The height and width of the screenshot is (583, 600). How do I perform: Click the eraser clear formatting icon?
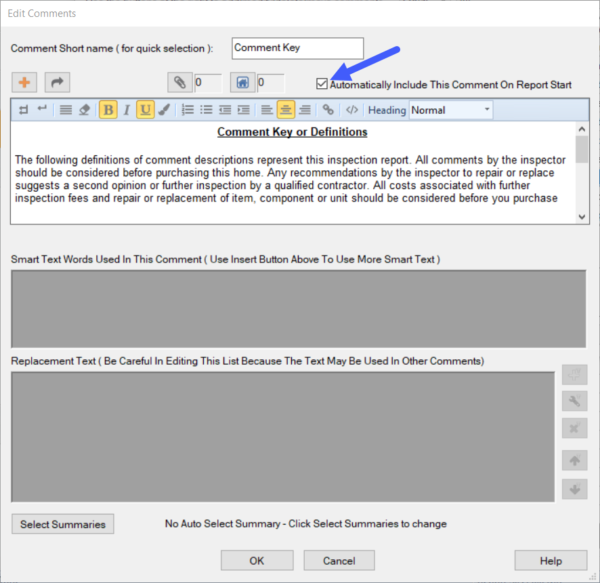[x=84, y=110]
